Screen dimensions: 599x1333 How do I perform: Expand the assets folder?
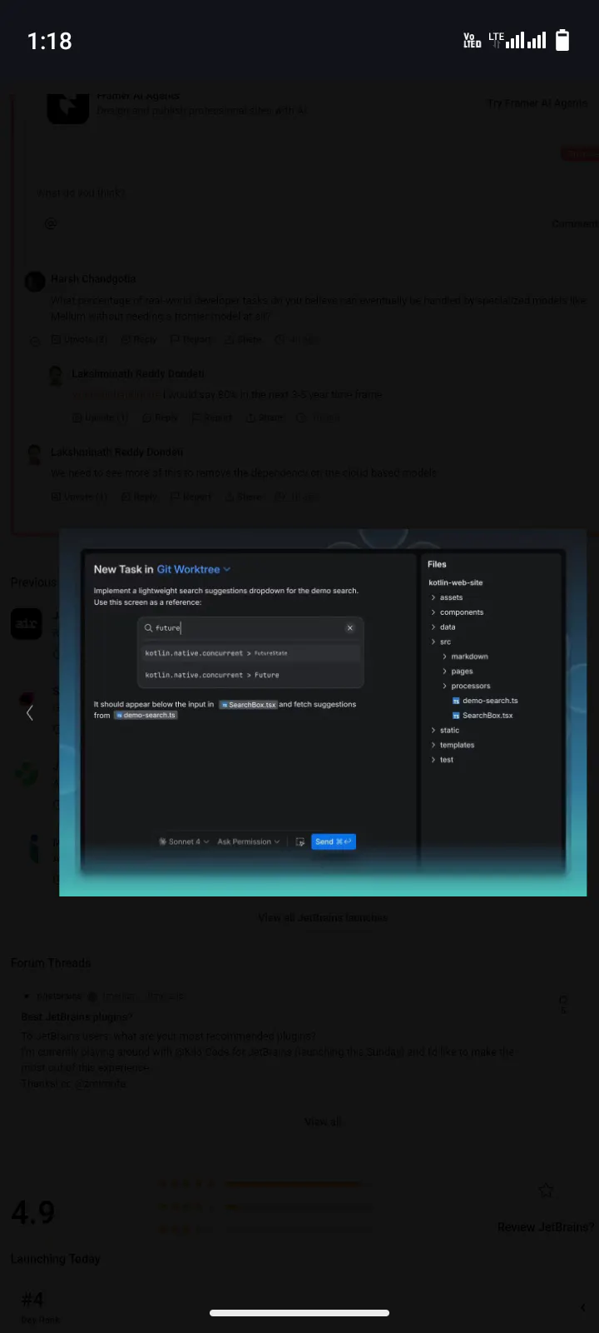(447, 597)
